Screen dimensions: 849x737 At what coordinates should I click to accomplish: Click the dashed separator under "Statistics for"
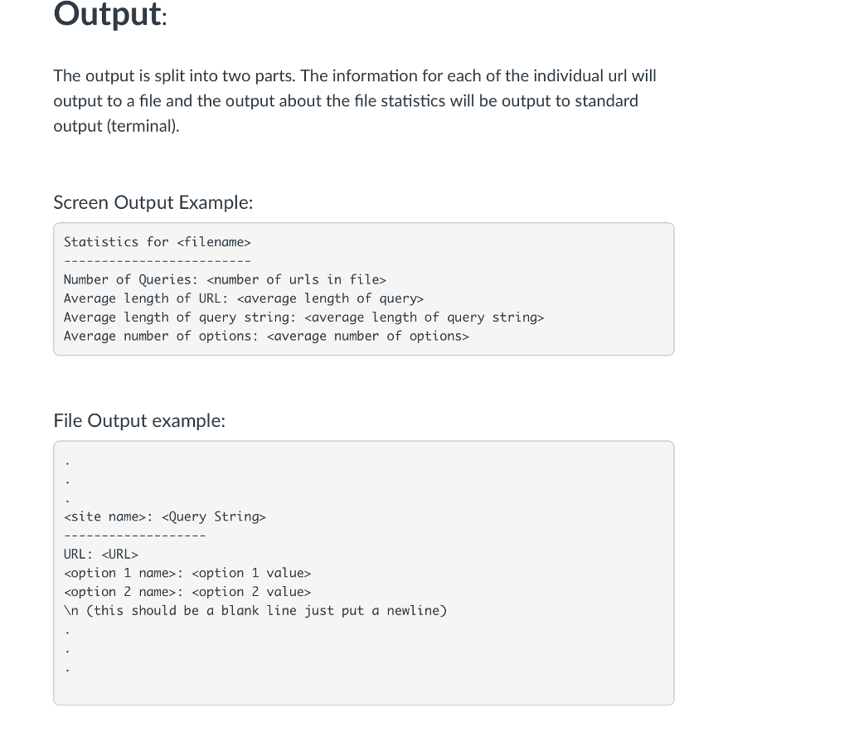pos(157,262)
